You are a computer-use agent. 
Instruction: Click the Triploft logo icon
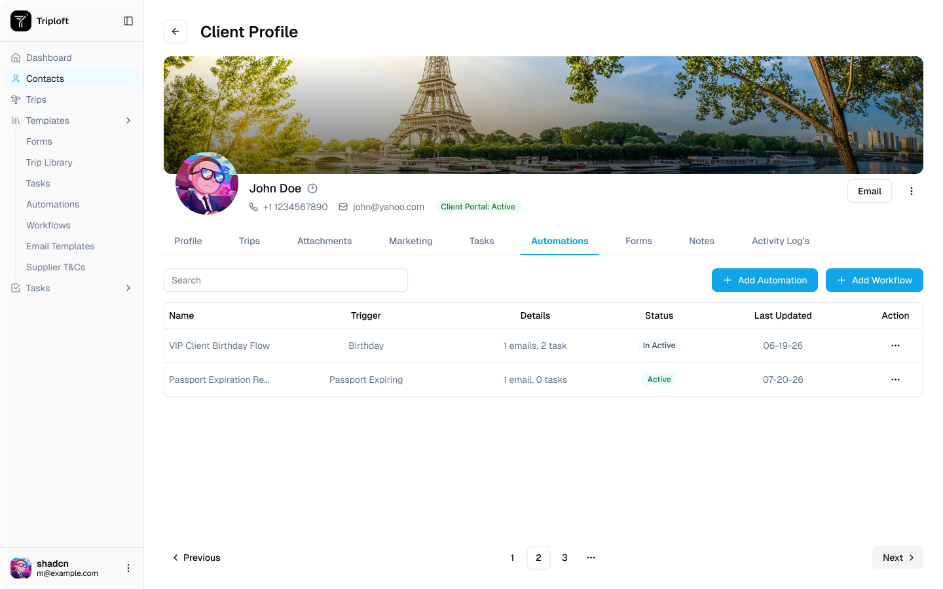point(21,21)
